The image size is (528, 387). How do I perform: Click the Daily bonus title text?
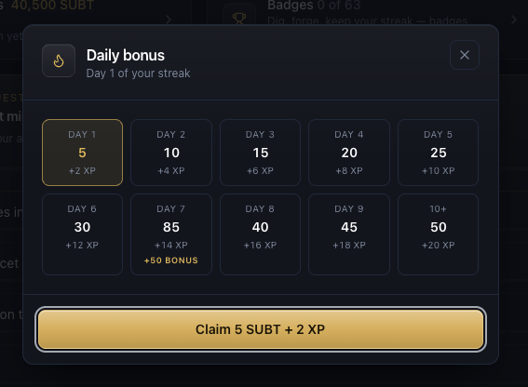[x=126, y=56]
